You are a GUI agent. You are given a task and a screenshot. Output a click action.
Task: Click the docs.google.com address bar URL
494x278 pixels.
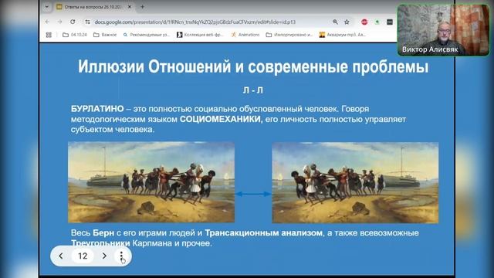click(195, 22)
